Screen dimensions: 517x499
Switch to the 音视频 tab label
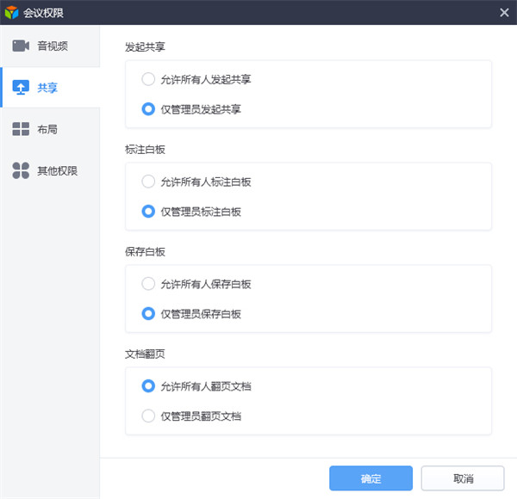(x=53, y=46)
